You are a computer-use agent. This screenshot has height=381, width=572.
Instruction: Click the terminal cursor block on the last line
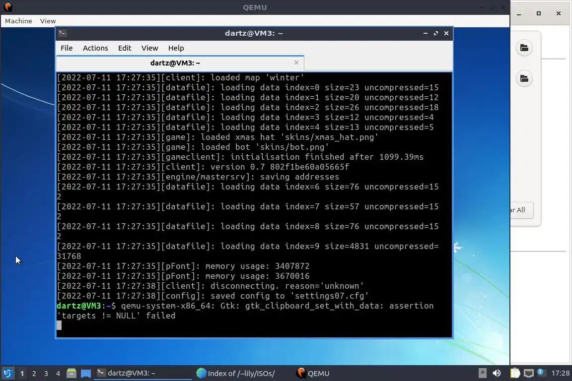point(59,325)
